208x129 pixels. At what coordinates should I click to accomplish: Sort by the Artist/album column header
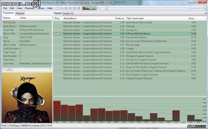88,19
